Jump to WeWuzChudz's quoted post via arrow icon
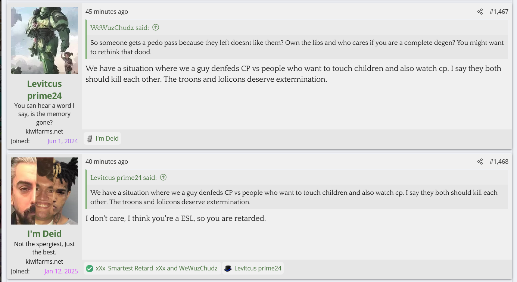 (x=156, y=27)
